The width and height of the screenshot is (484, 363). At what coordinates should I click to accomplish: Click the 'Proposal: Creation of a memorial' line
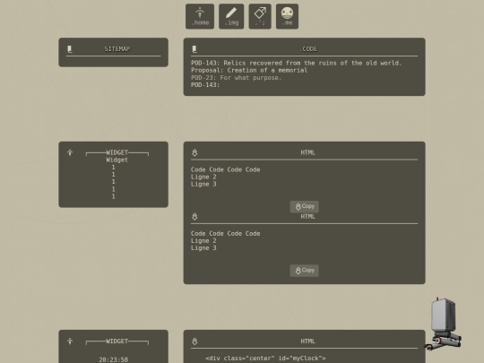(x=249, y=71)
